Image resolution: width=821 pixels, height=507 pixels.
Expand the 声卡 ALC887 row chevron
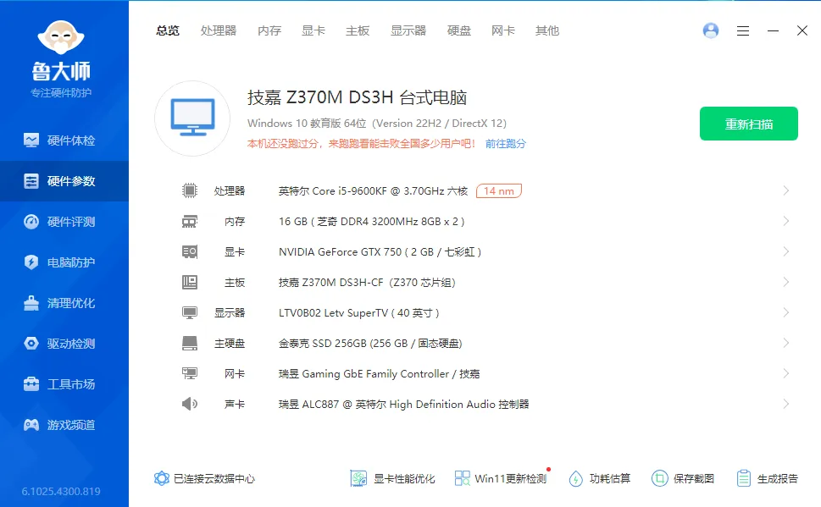(786, 404)
